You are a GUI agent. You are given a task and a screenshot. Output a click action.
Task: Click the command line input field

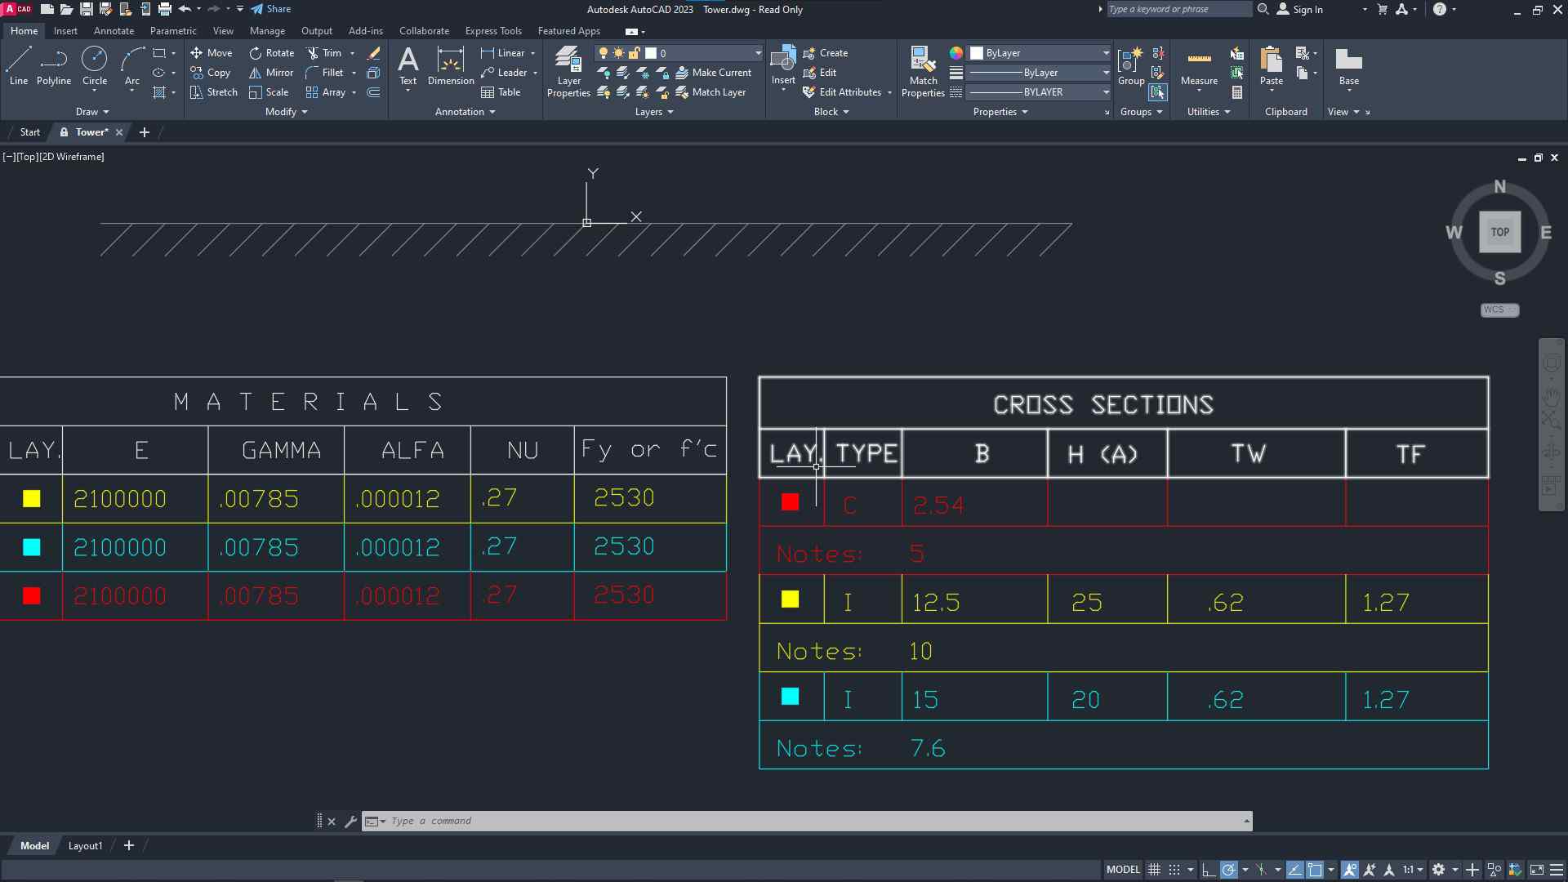pos(808,821)
